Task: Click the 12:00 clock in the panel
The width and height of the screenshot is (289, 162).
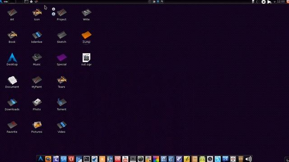Action: 281,1
